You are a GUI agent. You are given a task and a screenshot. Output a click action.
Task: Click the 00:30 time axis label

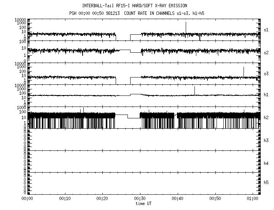tap(140, 199)
